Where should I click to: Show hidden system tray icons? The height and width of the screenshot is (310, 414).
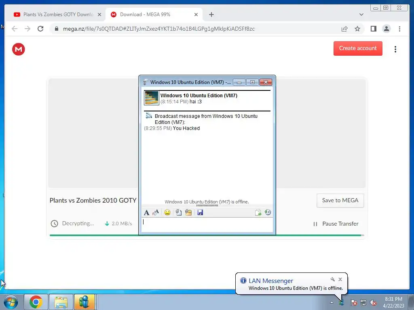click(x=332, y=302)
